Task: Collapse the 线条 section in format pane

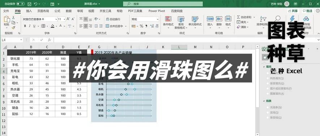Action: coord(264,101)
